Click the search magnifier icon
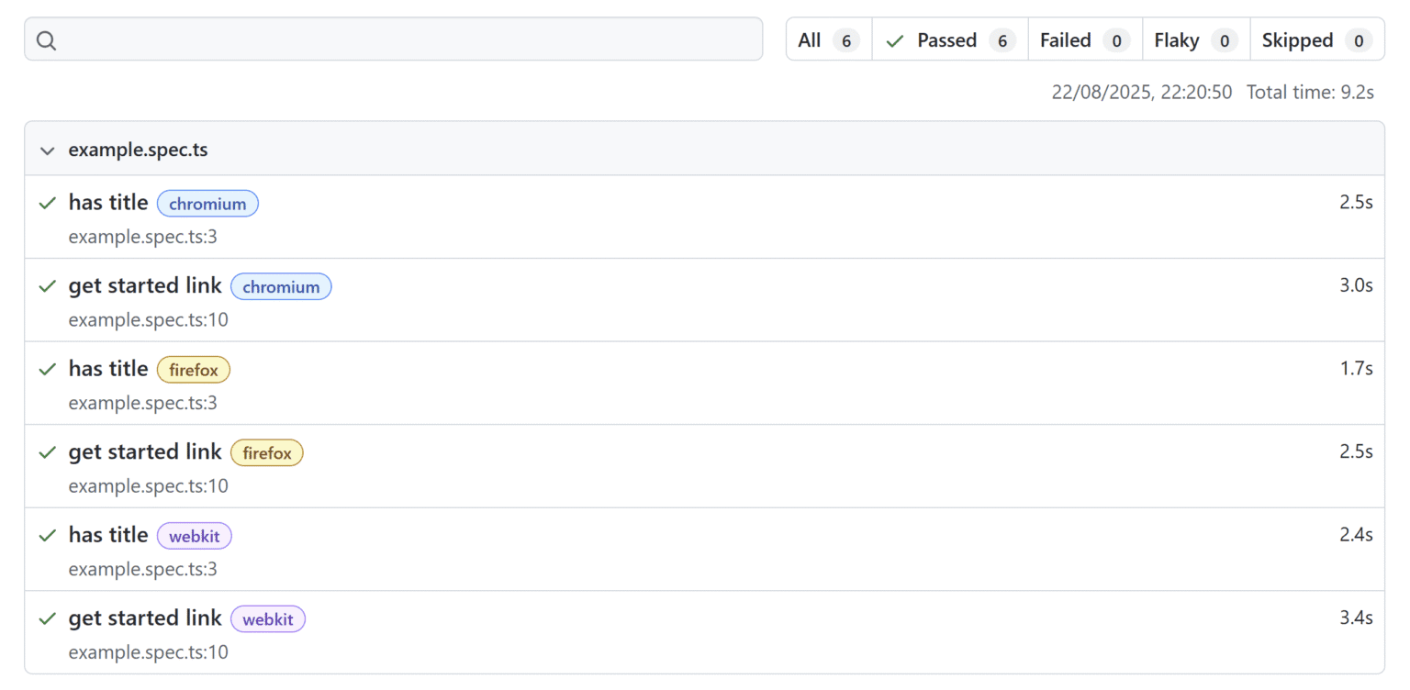Viewport: 1410px width, 690px height. (x=46, y=39)
